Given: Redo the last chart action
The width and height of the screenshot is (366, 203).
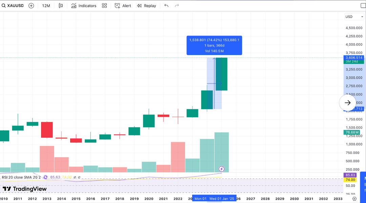Looking at the screenshot, I should [177, 6].
